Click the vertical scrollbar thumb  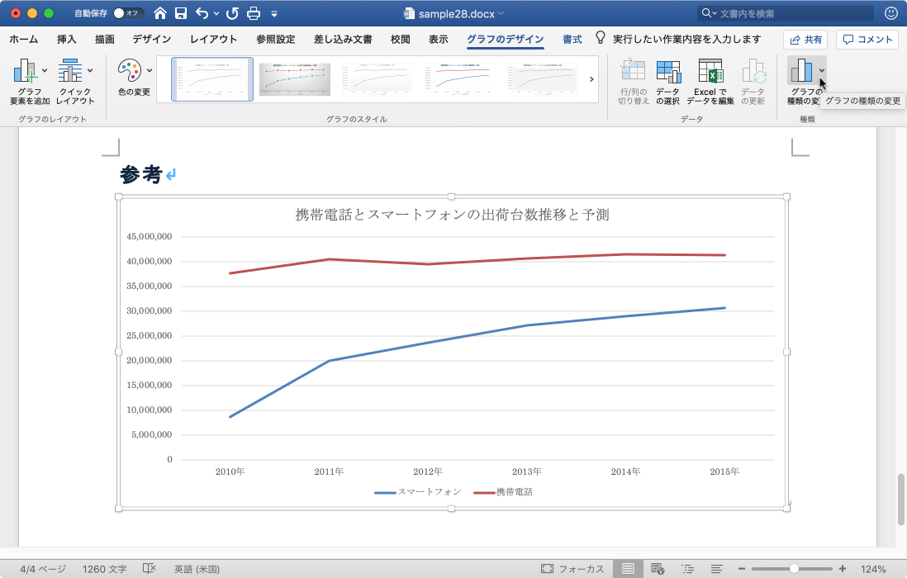click(x=900, y=500)
